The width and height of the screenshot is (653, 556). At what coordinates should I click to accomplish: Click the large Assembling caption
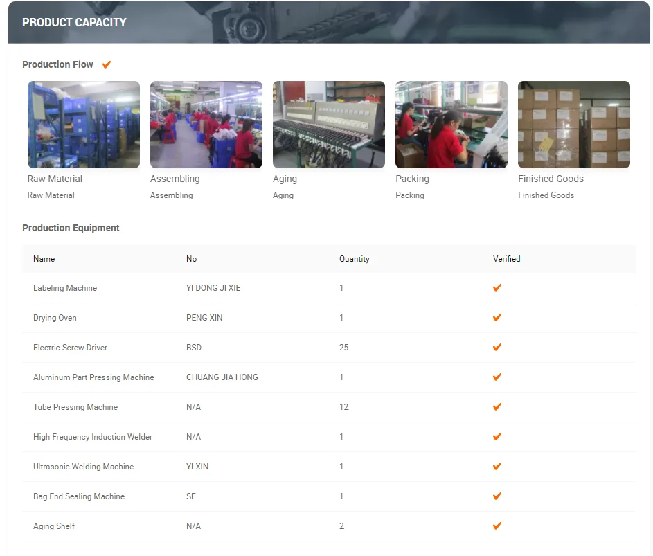click(175, 179)
